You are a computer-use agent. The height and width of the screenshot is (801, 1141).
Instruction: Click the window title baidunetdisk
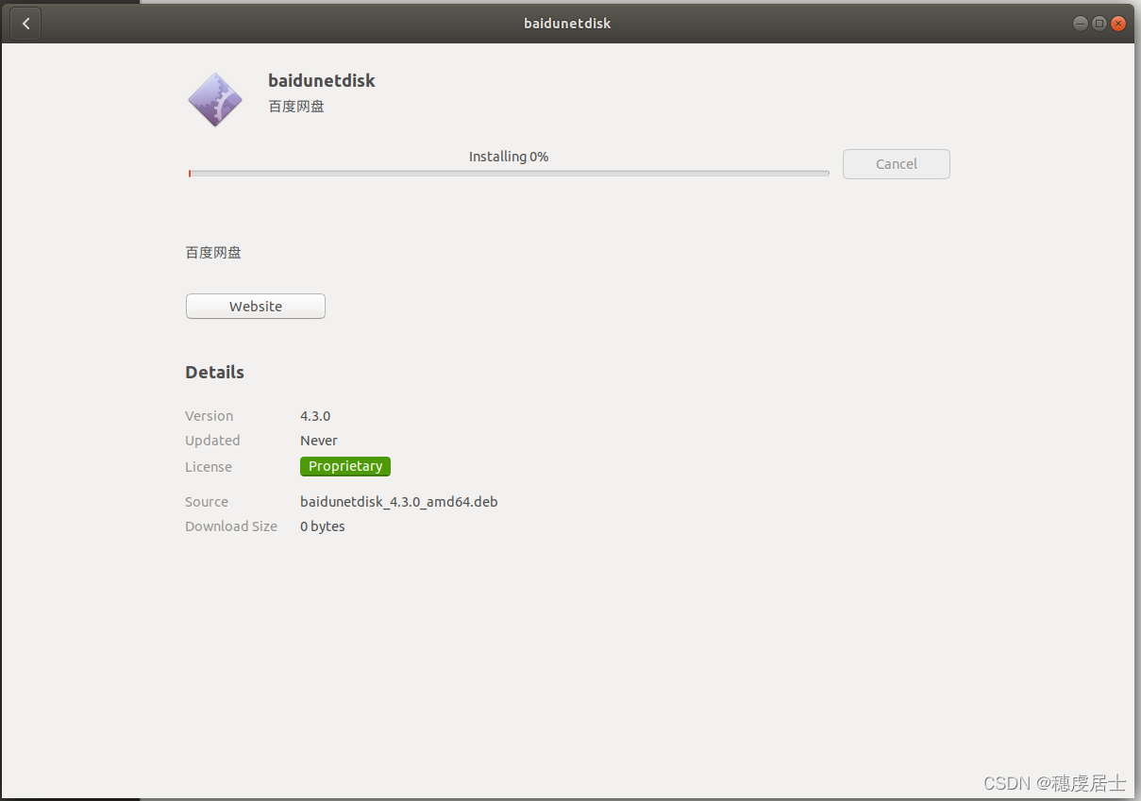568,24
